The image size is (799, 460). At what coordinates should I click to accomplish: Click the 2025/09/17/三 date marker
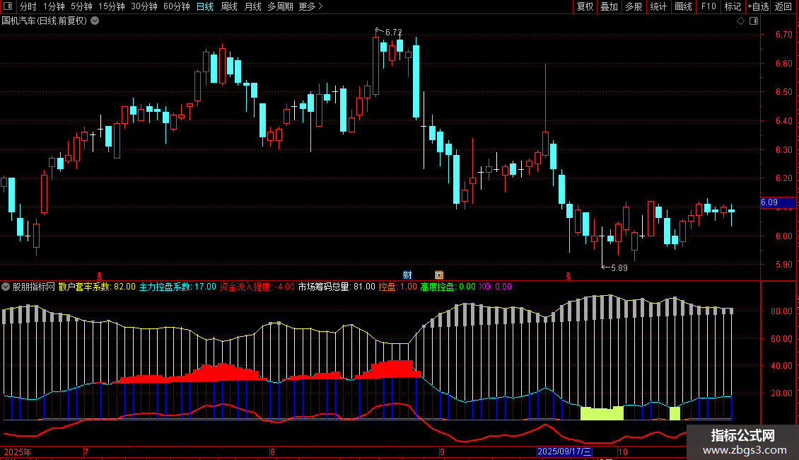[x=564, y=452]
